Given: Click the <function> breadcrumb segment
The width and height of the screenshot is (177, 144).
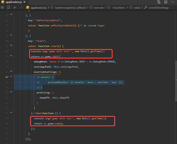Looking at the screenshot, I should [121, 7].
